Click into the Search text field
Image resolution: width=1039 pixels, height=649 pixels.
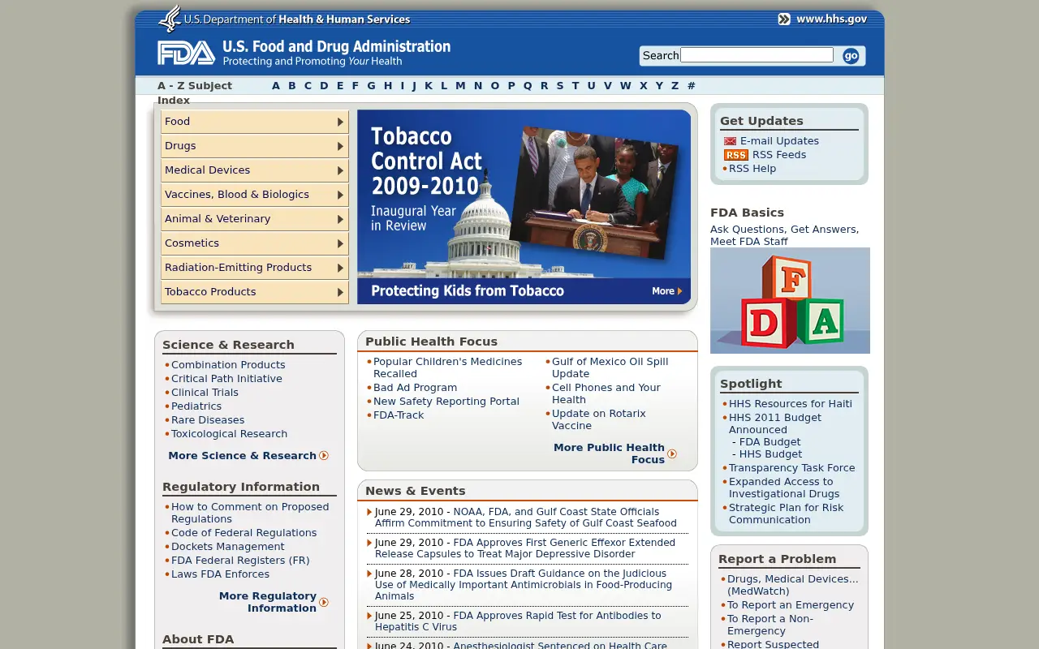pyautogui.click(x=757, y=55)
